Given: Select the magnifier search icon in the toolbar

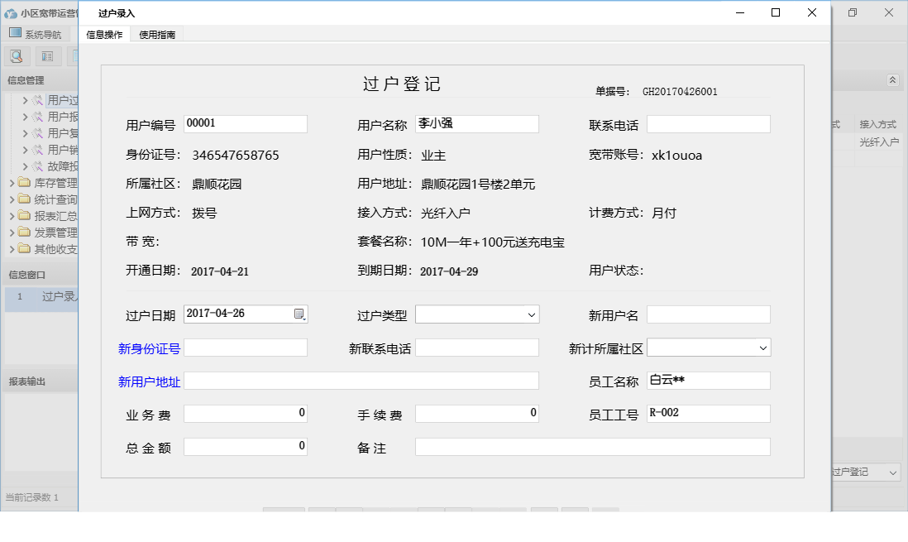Looking at the screenshot, I should (17, 55).
